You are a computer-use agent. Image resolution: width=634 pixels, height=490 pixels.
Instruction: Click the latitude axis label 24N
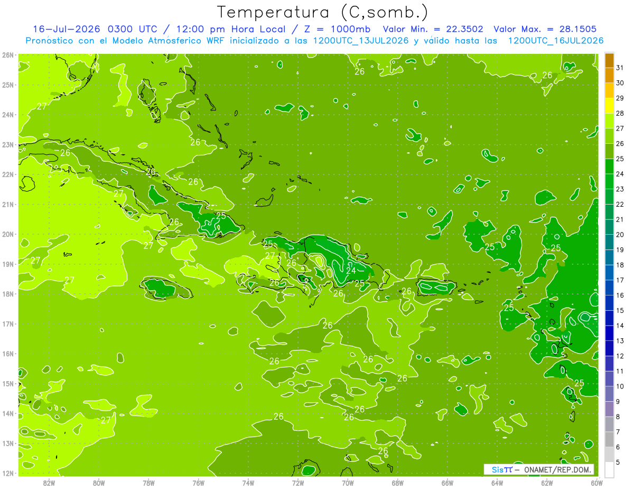point(7,115)
